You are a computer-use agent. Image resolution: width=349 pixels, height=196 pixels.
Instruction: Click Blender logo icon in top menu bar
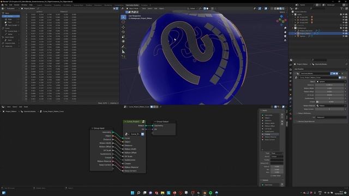pos(2,5)
